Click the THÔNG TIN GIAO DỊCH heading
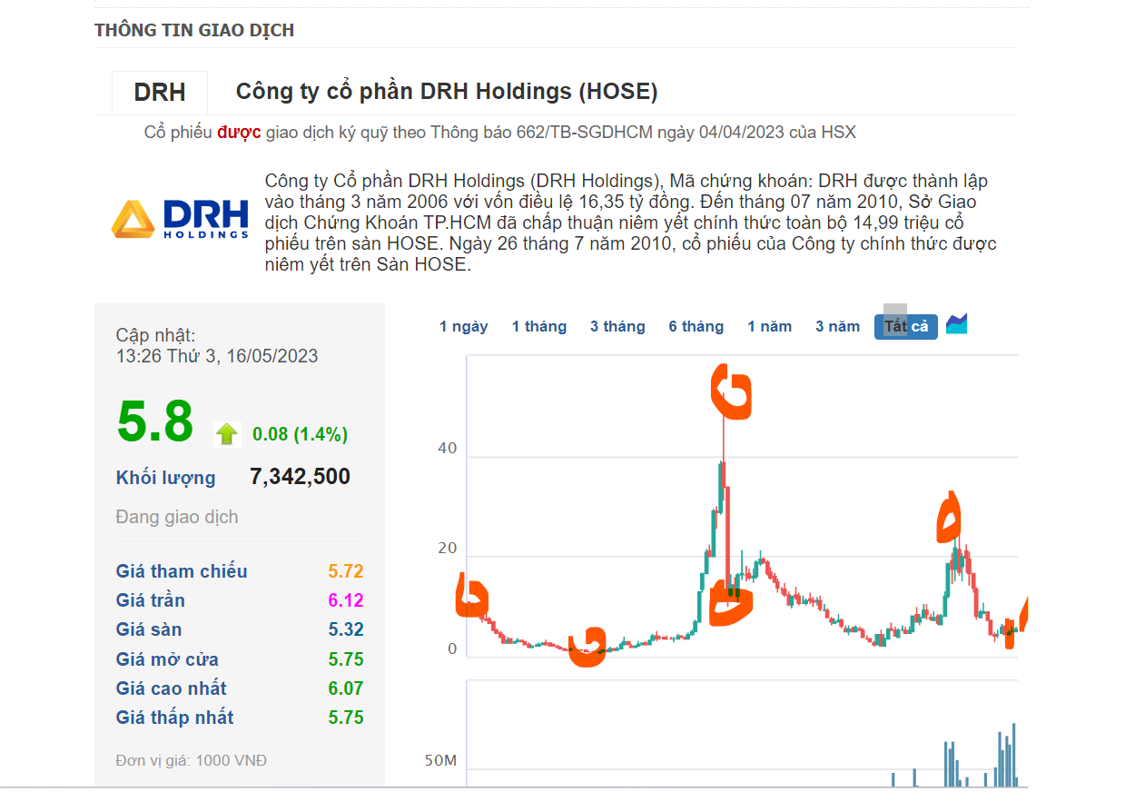Viewport: 1135px width, 812px height. tap(194, 30)
